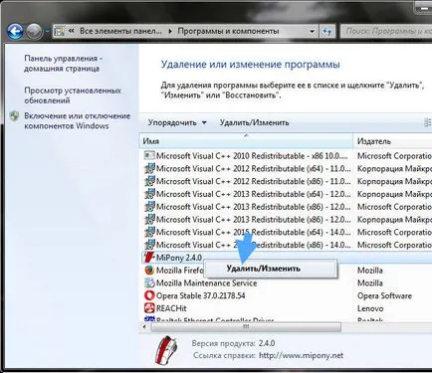This screenshot has width=432, height=373.
Task: Click icon of Visual C++ 2012 Redistributable (x86)
Action: click(x=149, y=181)
